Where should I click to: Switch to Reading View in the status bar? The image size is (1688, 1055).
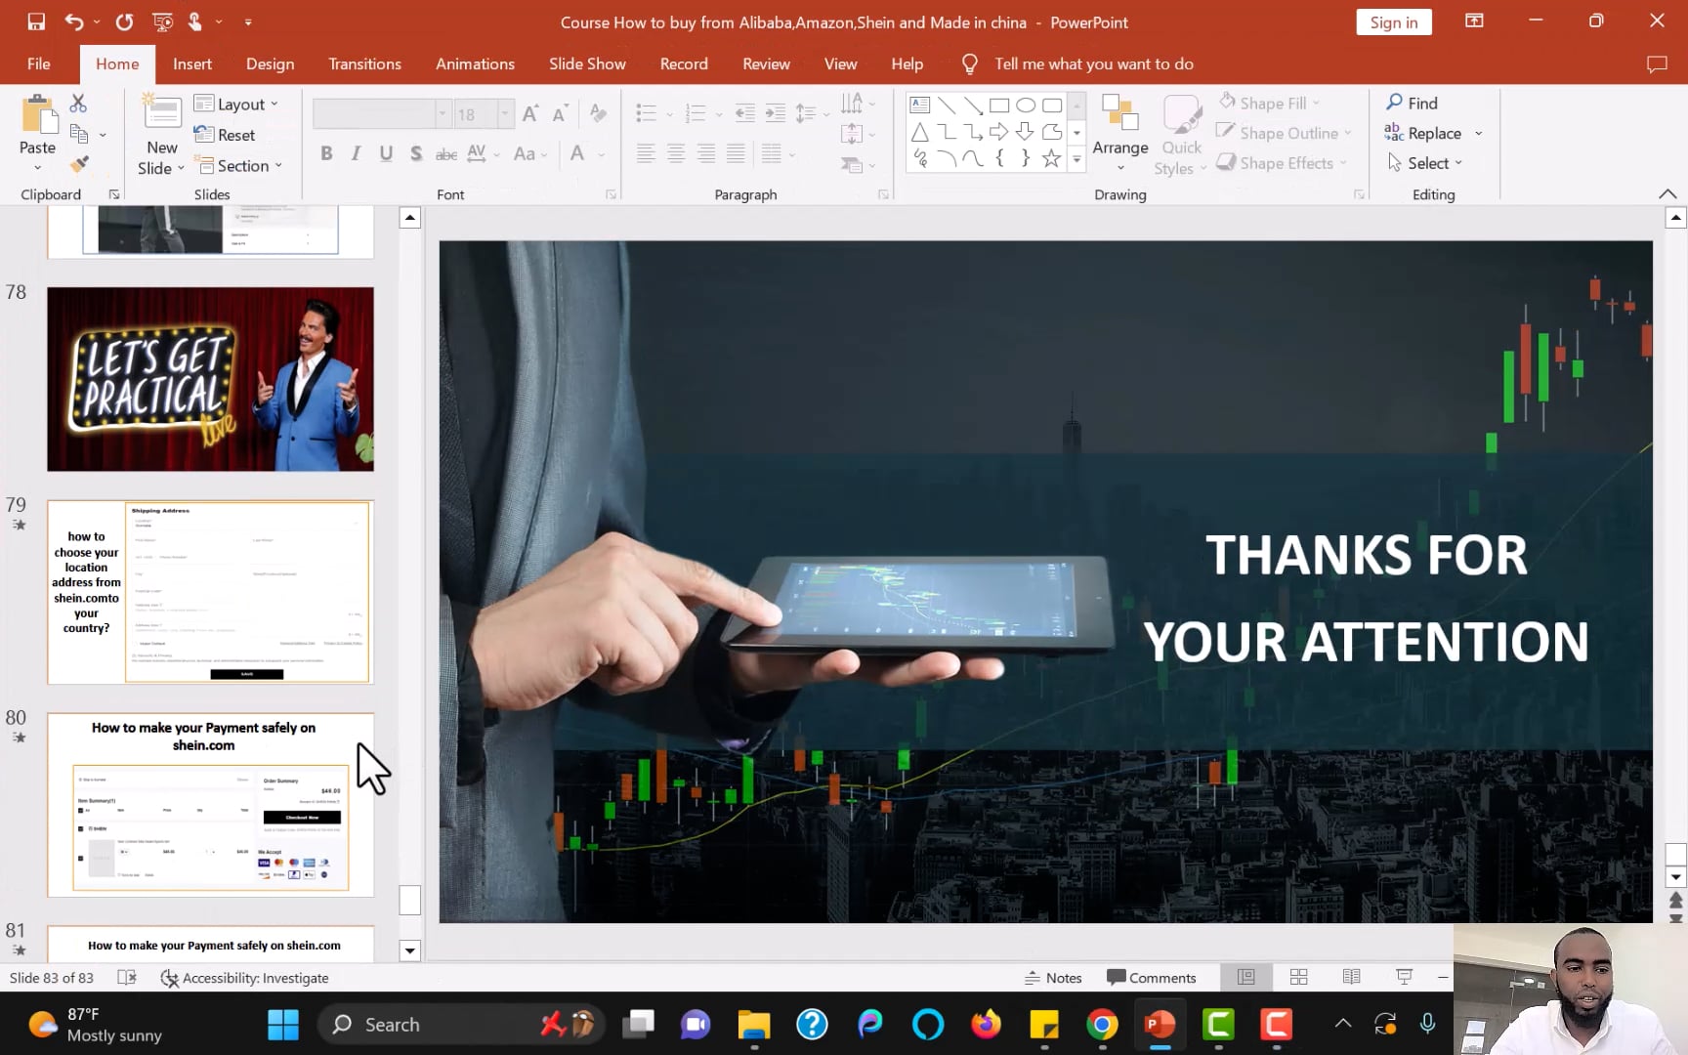click(1351, 977)
